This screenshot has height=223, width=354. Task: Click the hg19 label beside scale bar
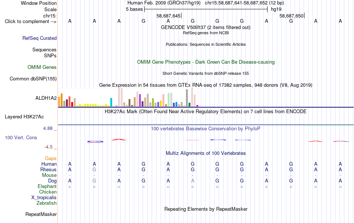(x=276, y=9)
